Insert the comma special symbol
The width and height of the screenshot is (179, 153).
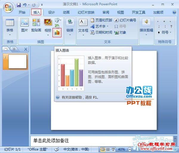[x=158, y=21]
